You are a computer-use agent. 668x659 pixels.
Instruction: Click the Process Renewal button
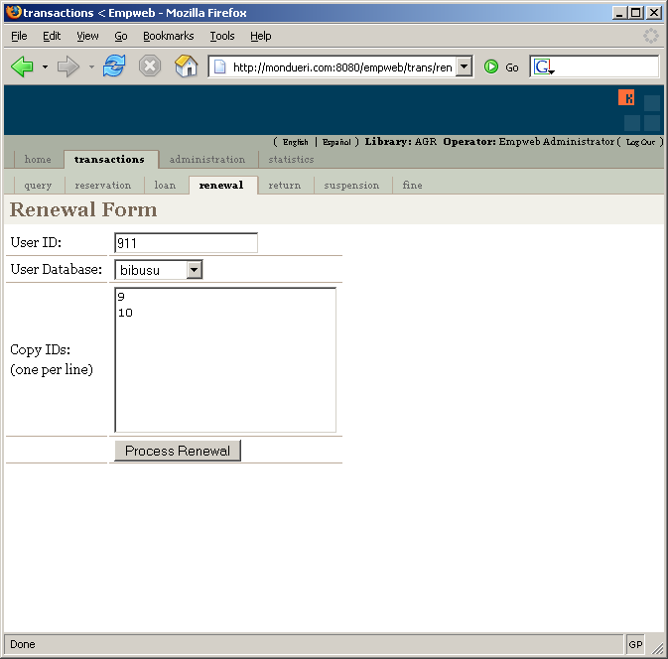178,451
